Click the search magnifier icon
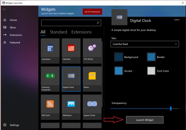Viewport: 186px width, 130px height. pos(98,23)
